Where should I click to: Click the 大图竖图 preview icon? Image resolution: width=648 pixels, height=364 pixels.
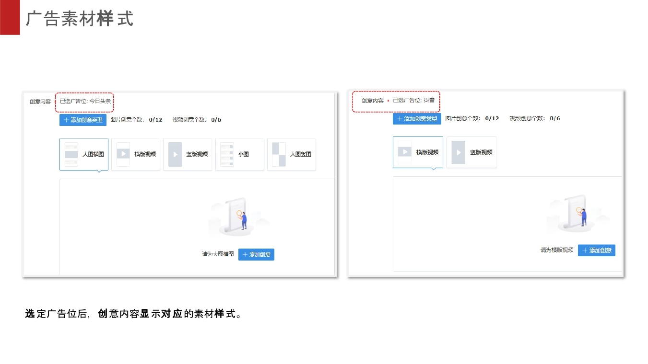click(280, 154)
